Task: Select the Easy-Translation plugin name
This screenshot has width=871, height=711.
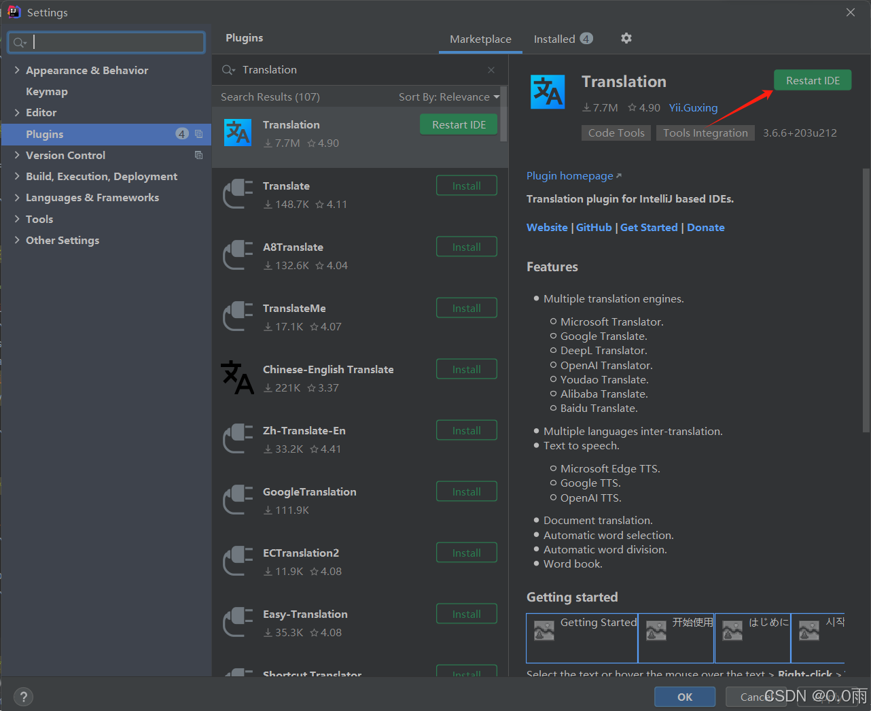Action: pyautogui.click(x=305, y=614)
